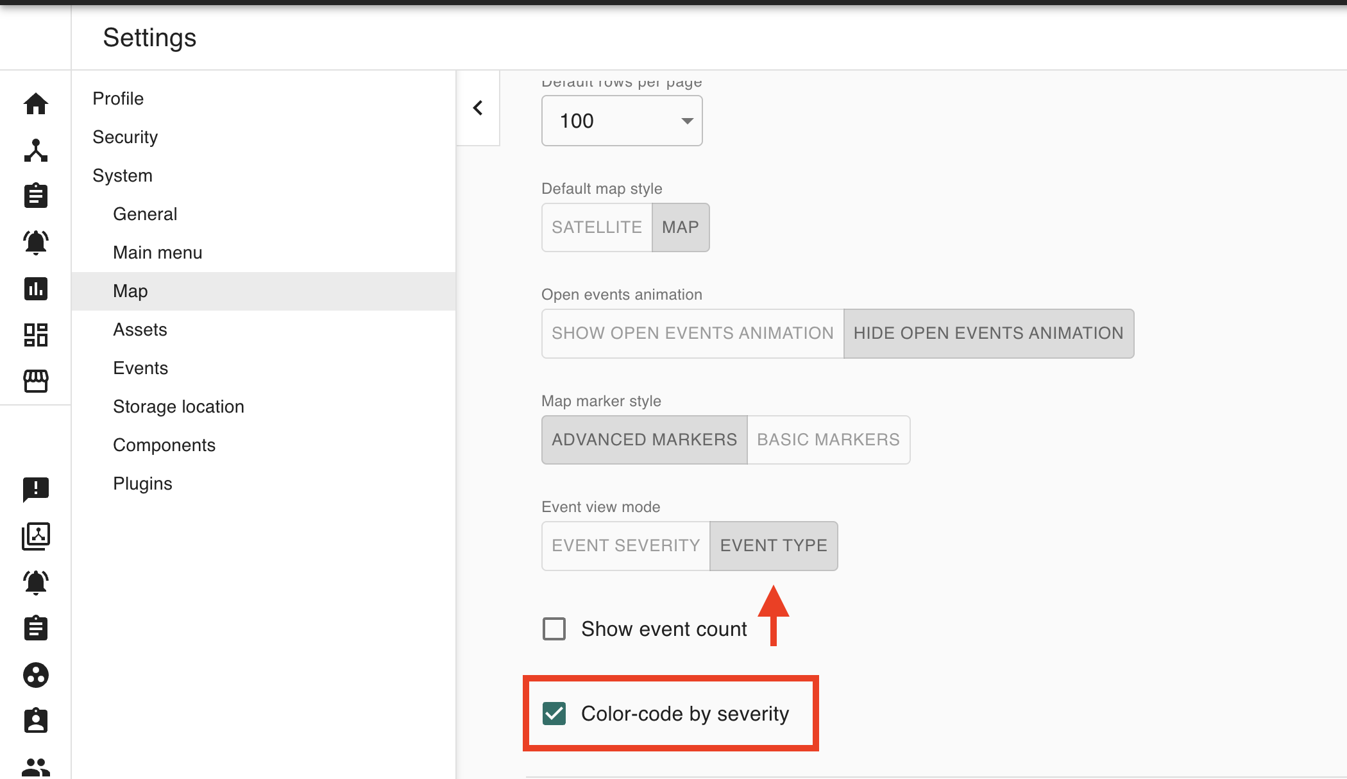1347x779 pixels.
Task: Open the feedback exclamation bubble icon
Action: [36, 489]
